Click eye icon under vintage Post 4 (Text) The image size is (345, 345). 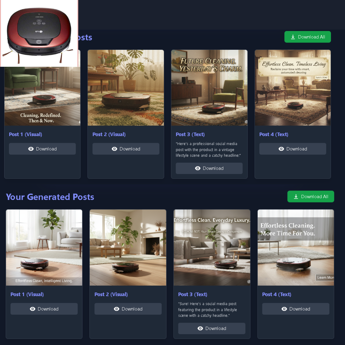[x=281, y=149]
